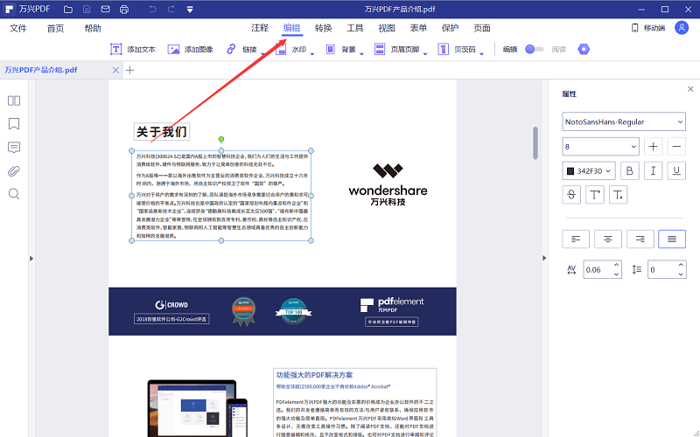Redo the last action

point(171,9)
